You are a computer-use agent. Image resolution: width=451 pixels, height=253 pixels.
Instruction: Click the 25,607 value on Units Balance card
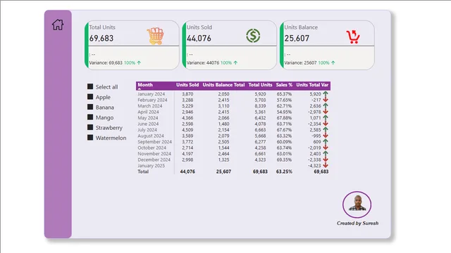(x=297, y=38)
